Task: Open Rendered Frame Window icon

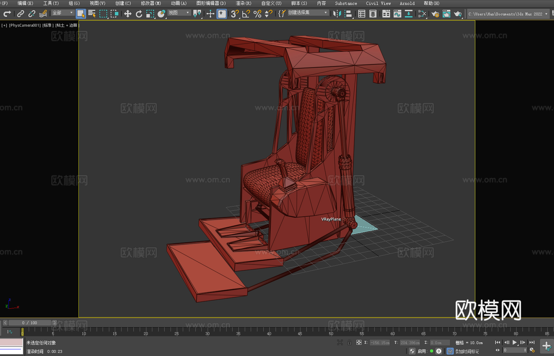Action: (x=446, y=14)
